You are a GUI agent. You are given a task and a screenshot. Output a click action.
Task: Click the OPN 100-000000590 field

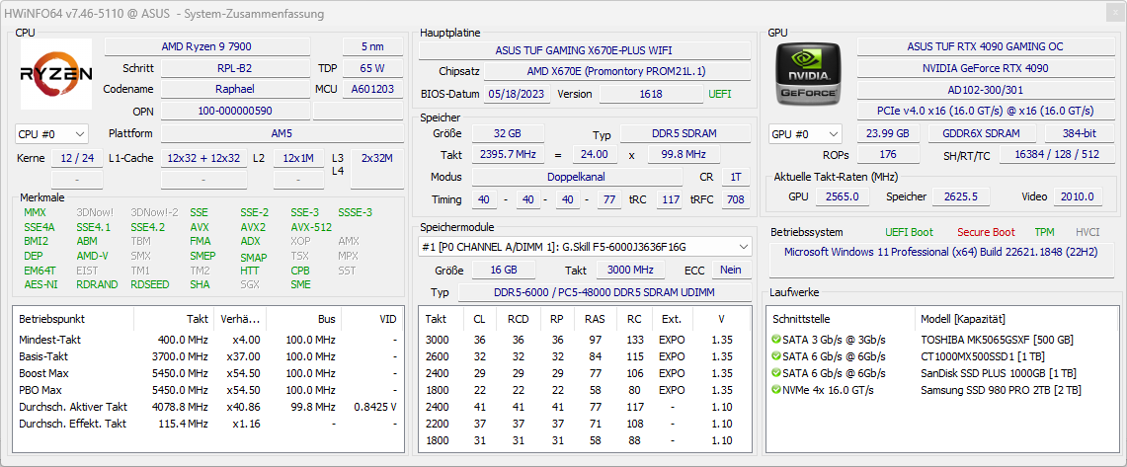(x=235, y=111)
